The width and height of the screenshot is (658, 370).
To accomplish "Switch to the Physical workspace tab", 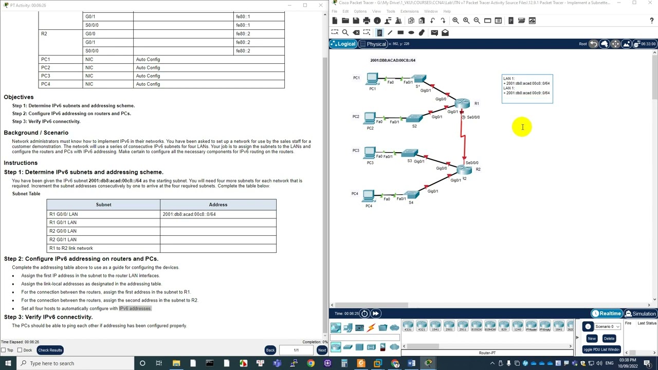I will 373,44.
